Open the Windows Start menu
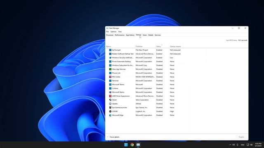264x148 pixels. point(126,145)
